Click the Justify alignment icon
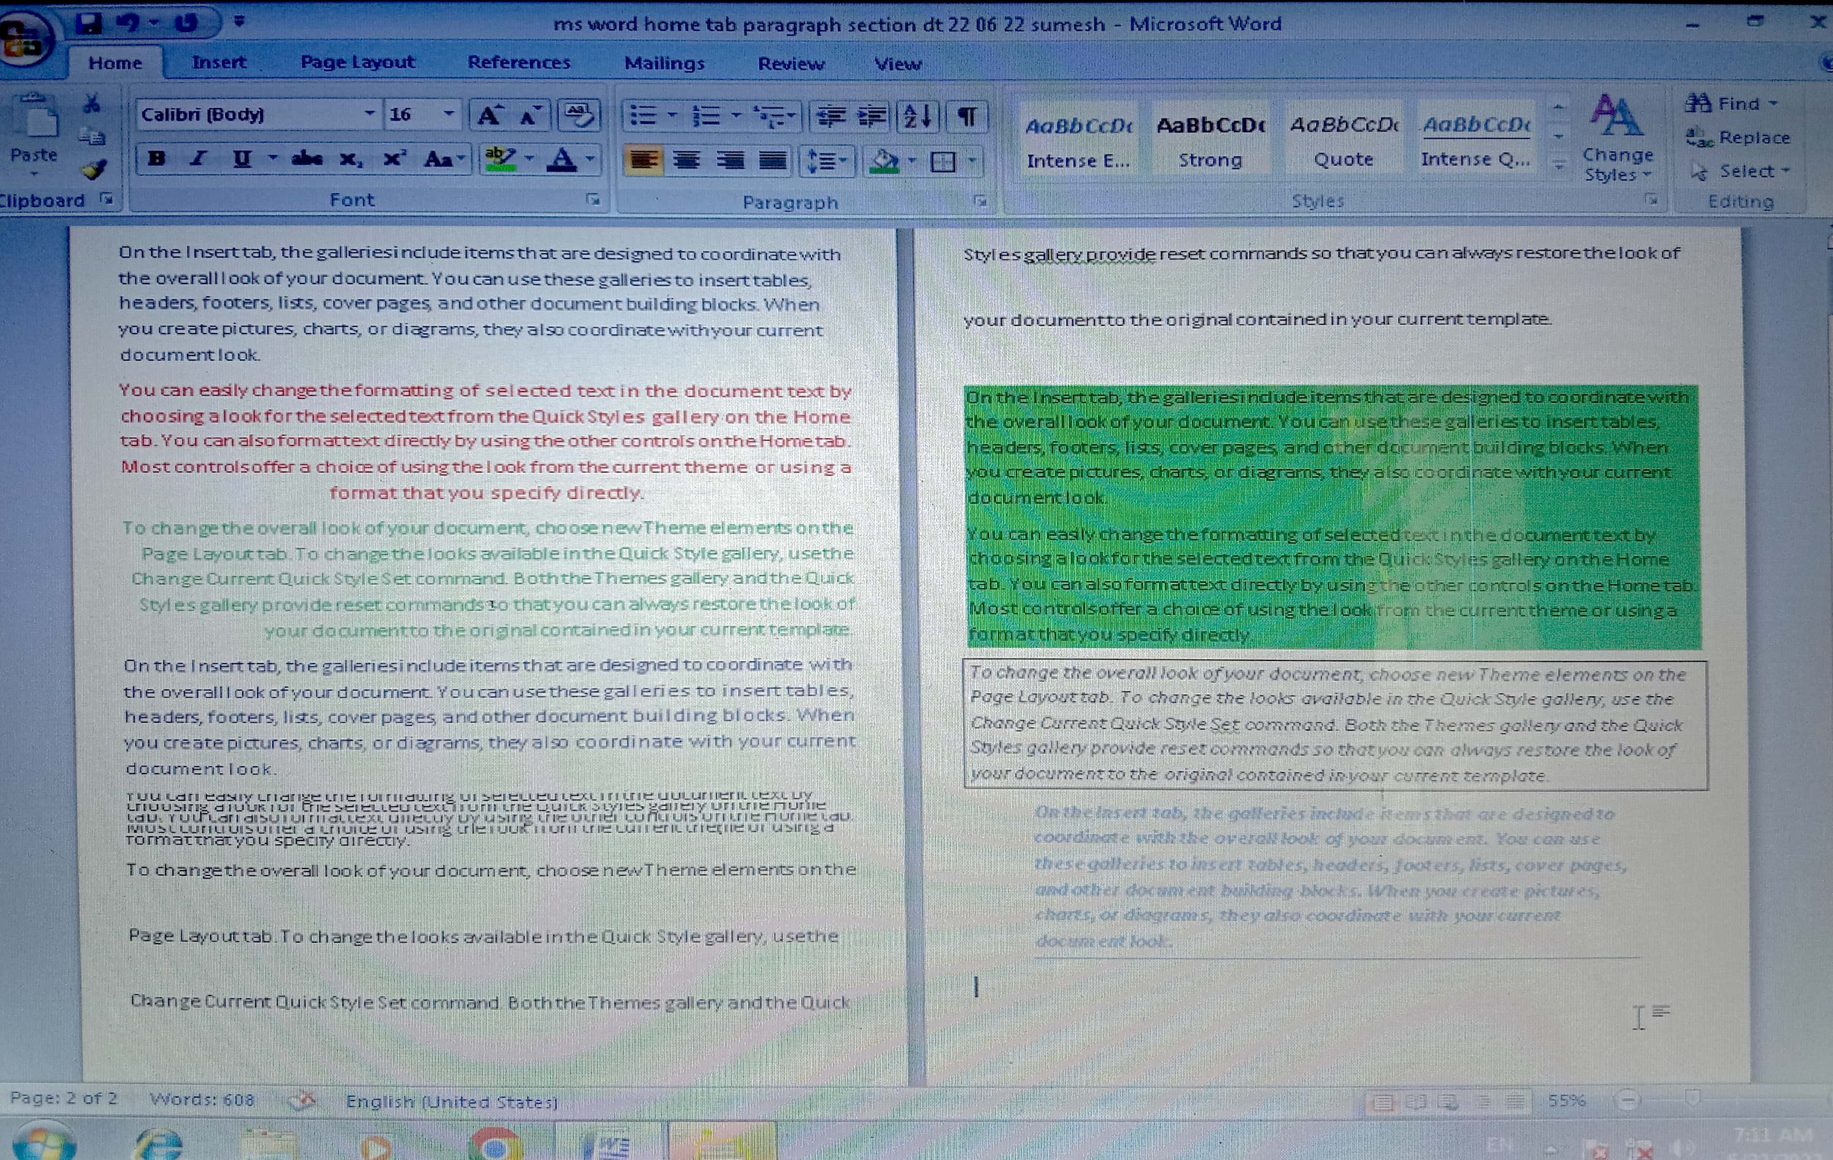 (x=773, y=161)
